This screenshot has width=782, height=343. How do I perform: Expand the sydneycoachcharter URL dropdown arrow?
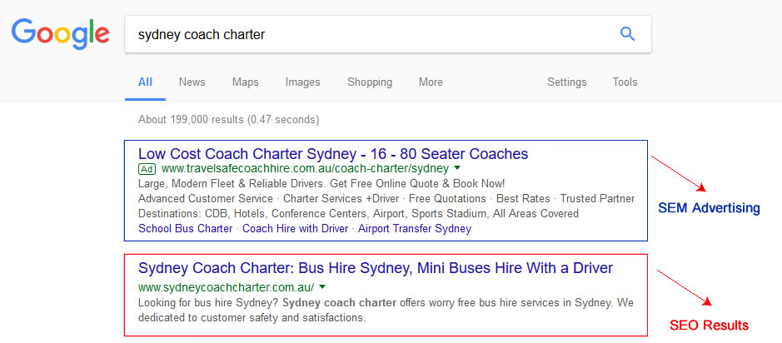tap(322, 286)
